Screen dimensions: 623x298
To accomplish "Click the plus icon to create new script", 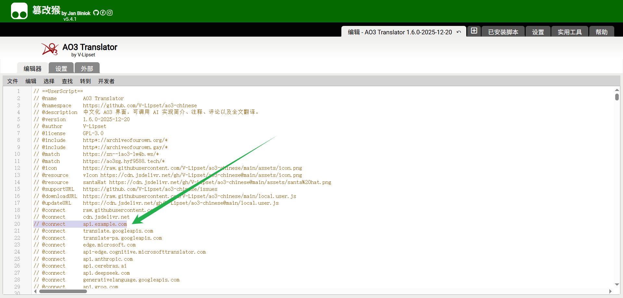I will coord(474,31).
